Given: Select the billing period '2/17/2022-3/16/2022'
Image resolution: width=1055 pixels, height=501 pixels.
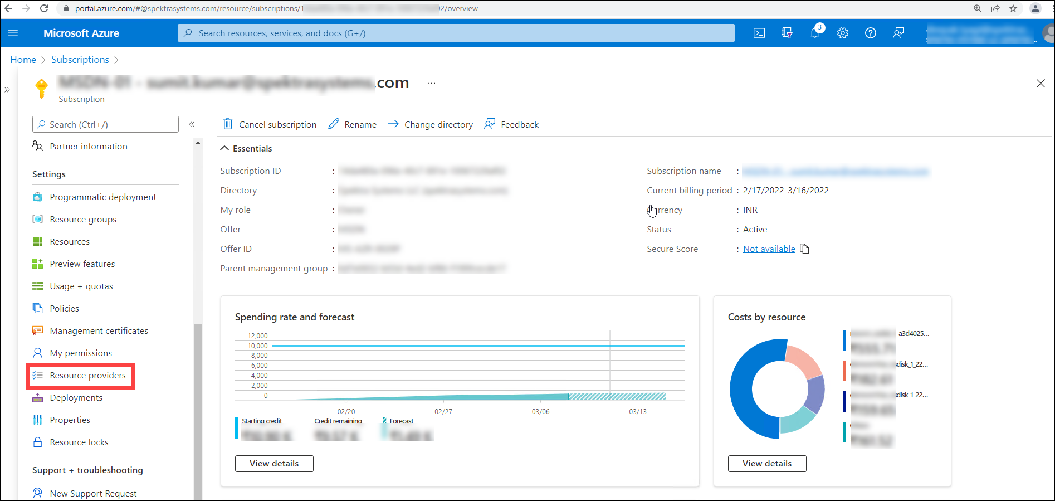Looking at the screenshot, I should [x=785, y=190].
